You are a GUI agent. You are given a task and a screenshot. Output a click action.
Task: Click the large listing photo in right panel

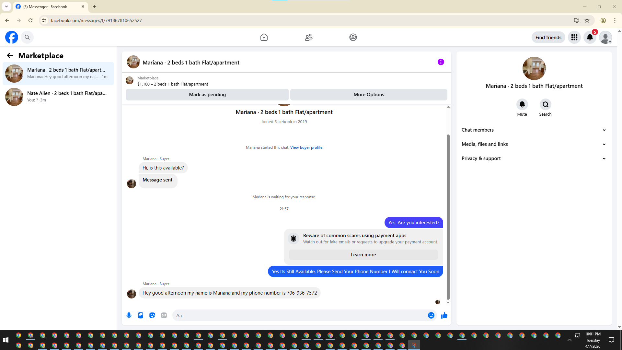point(534,68)
